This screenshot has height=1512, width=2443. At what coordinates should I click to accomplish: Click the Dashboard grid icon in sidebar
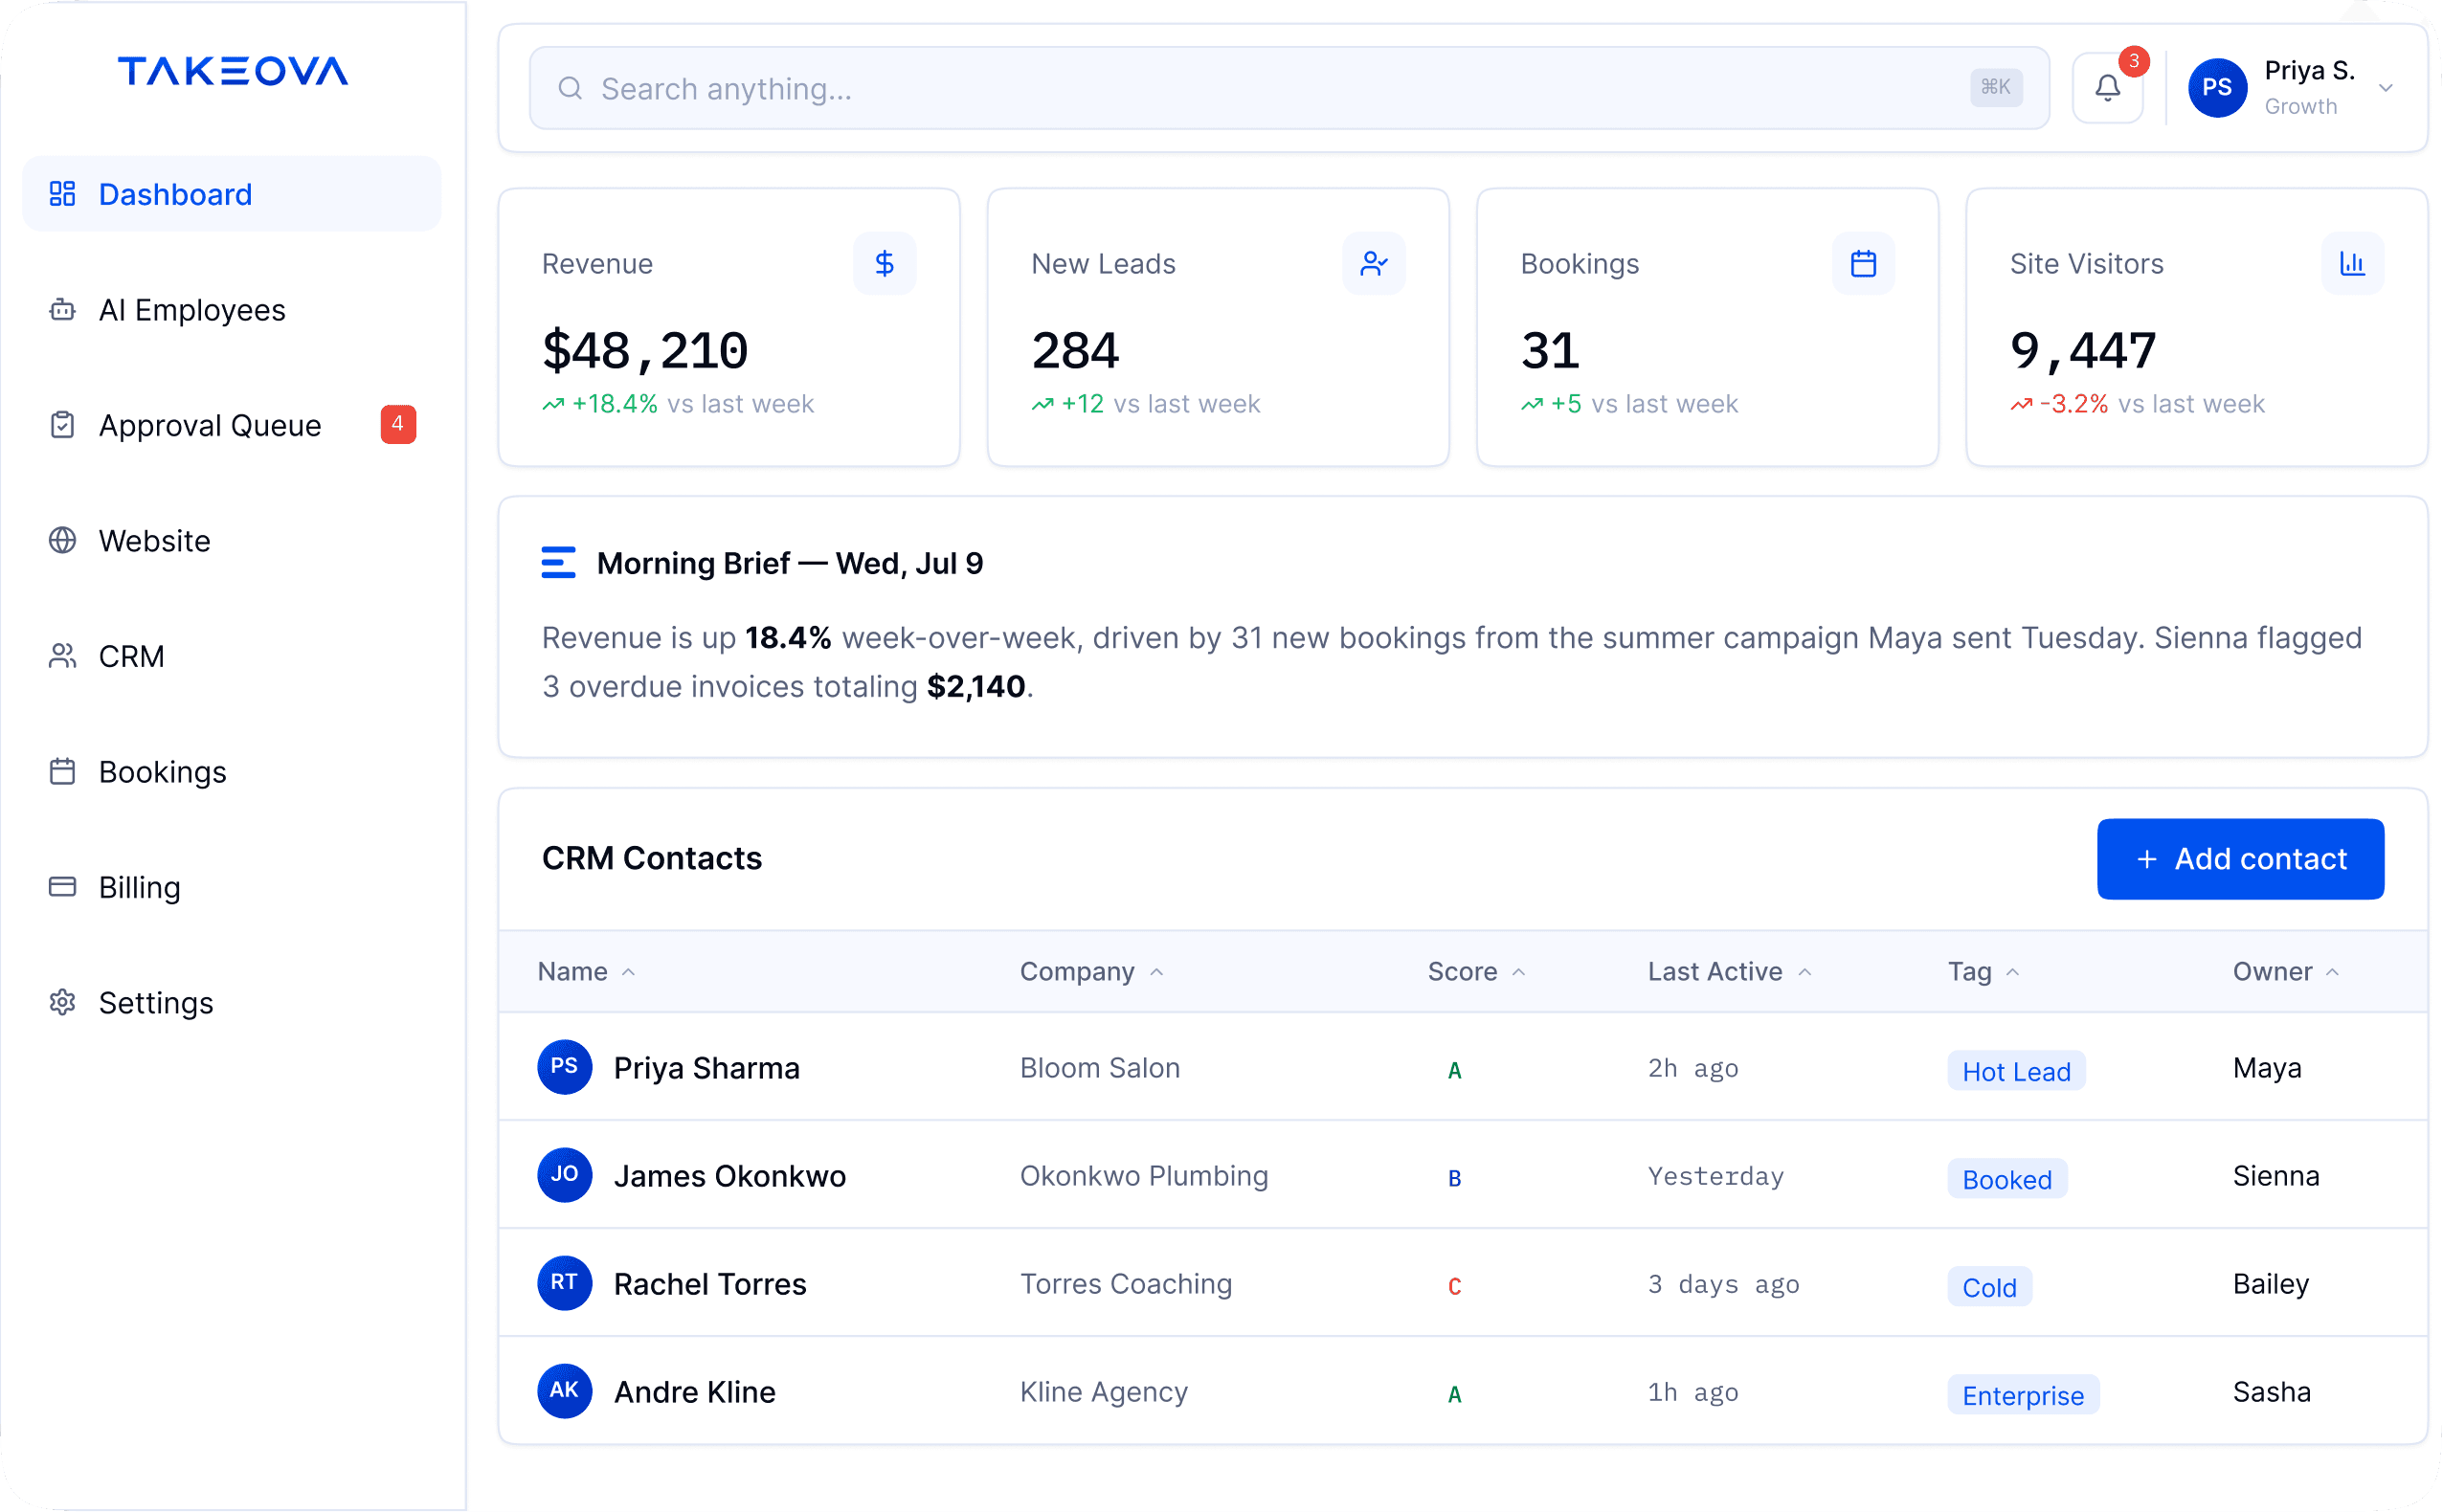pyautogui.click(x=63, y=194)
